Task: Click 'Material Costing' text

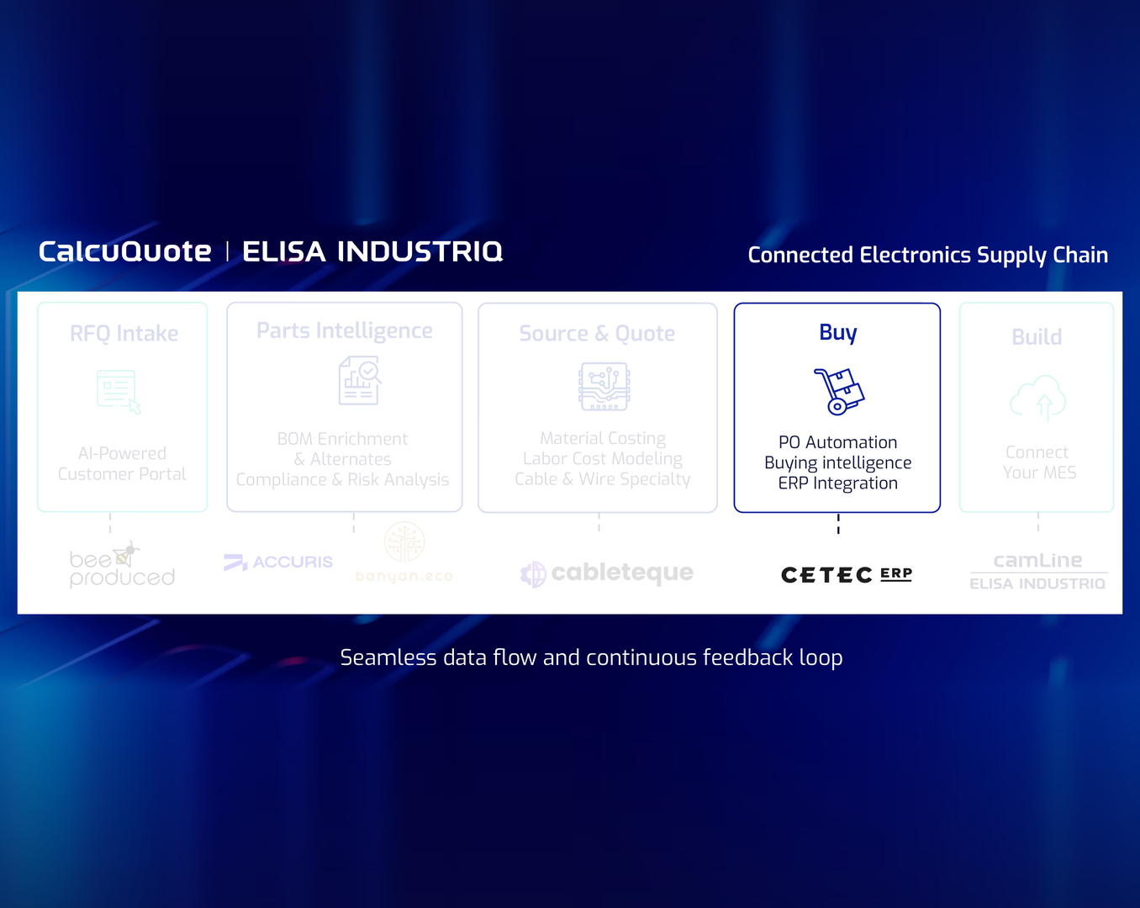Action: 603,439
